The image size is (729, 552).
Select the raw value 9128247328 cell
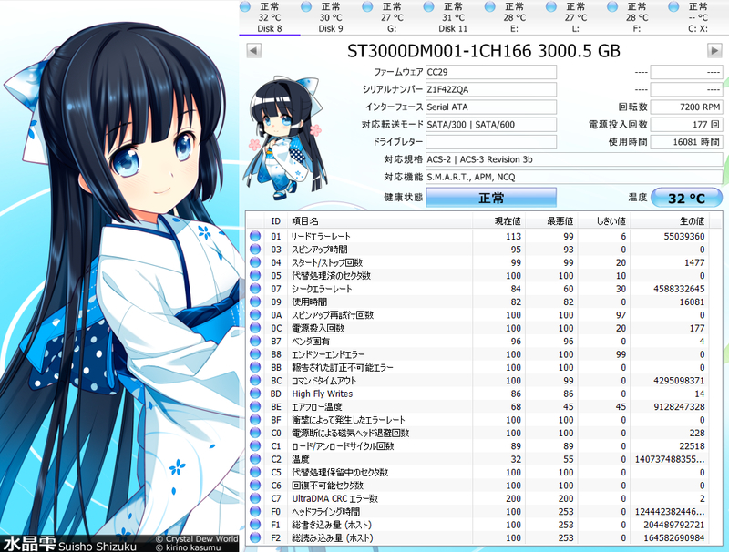[679, 406]
